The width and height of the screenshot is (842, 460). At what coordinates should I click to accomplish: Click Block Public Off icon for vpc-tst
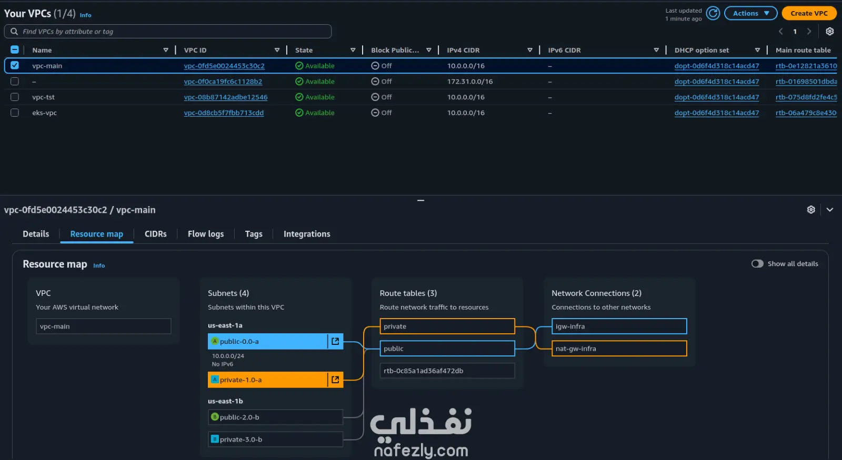click(x=375, y=97)
